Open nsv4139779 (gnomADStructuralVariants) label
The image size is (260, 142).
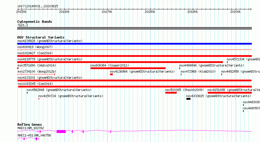pos(50,59)
